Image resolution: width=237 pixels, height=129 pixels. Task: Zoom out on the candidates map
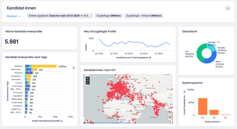click(88, 83)
